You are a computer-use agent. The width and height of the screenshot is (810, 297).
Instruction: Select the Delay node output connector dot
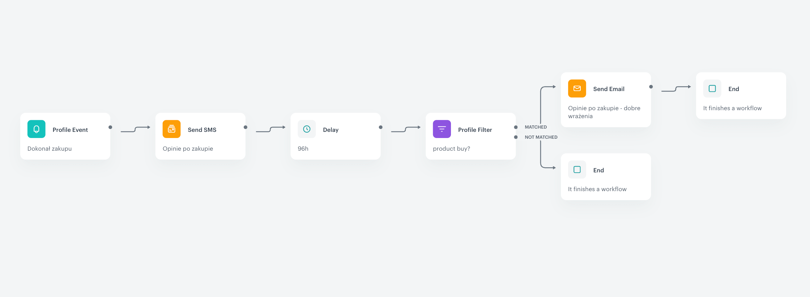point(381,127)
